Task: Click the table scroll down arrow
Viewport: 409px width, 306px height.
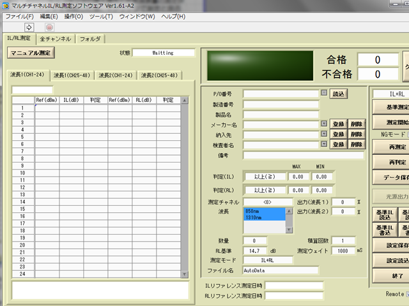Action: click(185, 274)
